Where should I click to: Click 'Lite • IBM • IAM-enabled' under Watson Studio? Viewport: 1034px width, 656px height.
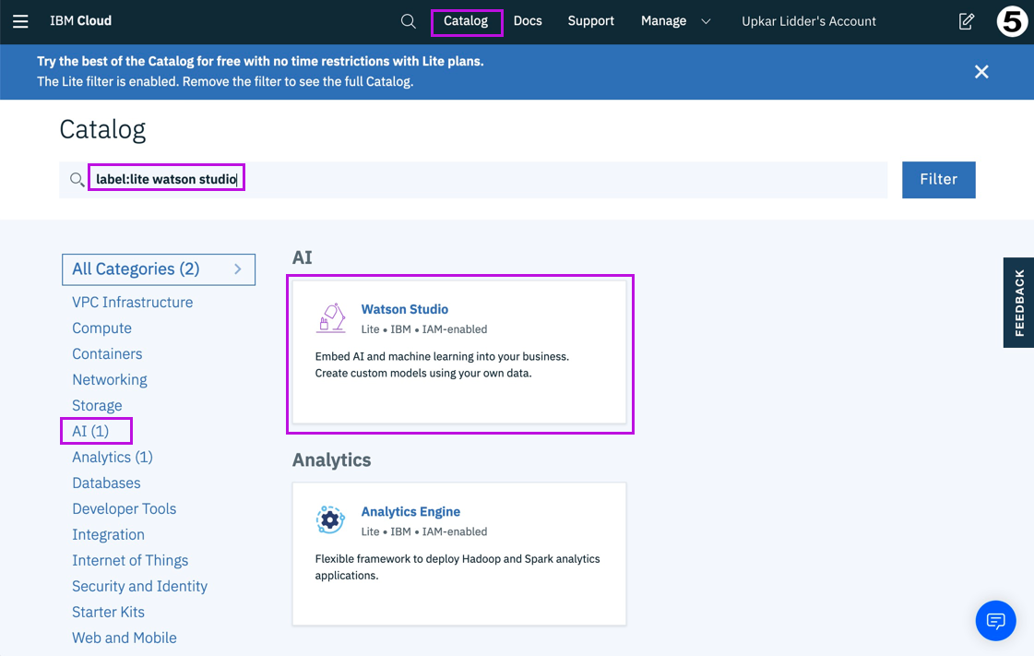pos(424,329)
